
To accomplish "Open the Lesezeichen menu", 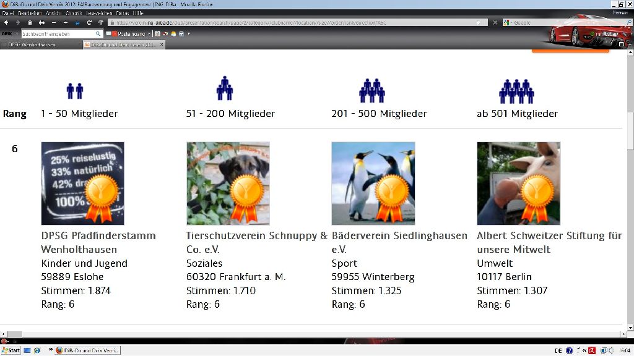I will 99,13.
